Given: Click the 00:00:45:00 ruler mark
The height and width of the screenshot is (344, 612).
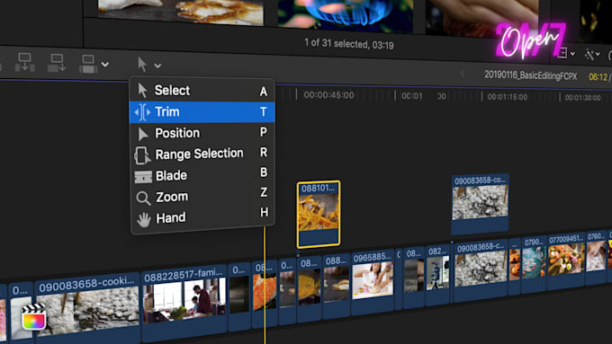Looking at the screenshot, I should point(328,95).
